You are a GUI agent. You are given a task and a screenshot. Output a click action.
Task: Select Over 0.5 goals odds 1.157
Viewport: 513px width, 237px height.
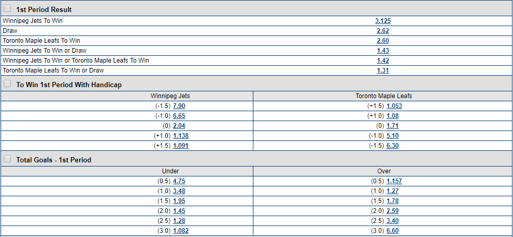394,181
